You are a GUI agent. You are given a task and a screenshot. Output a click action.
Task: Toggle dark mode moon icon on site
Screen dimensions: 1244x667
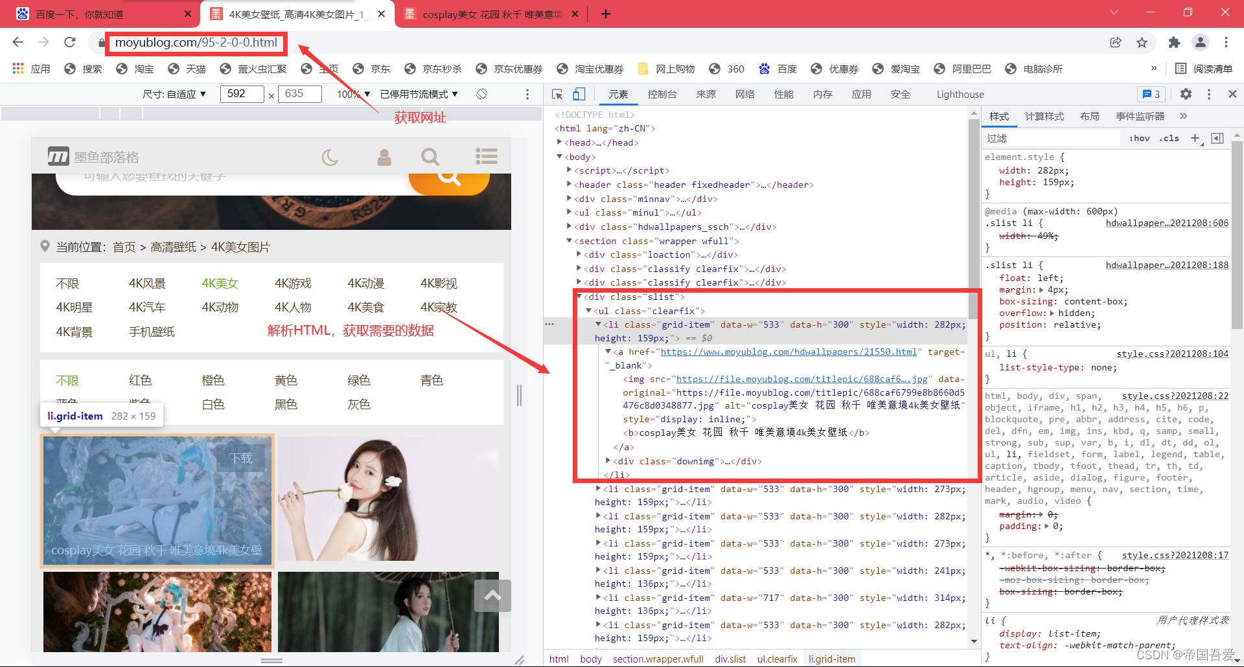(x=330, y=157)
